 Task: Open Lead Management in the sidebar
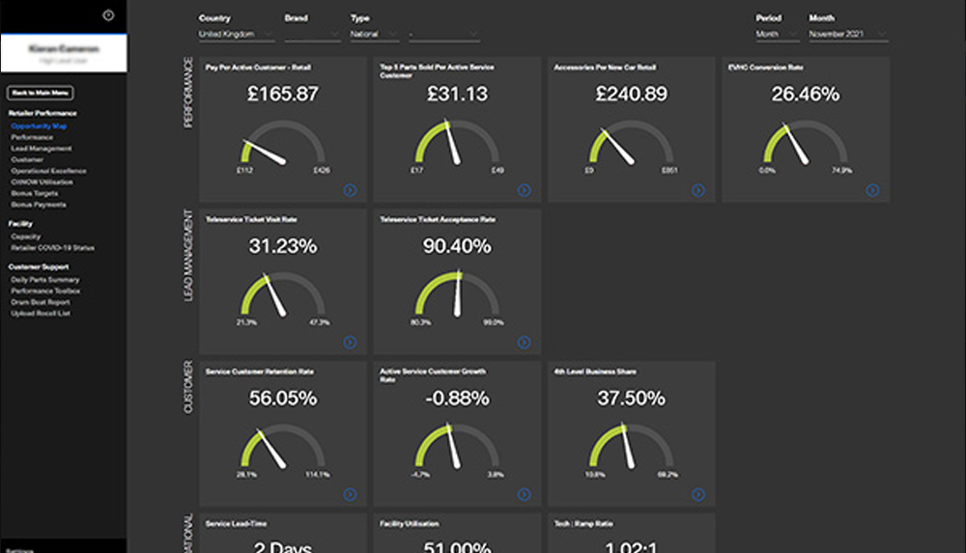42,149
